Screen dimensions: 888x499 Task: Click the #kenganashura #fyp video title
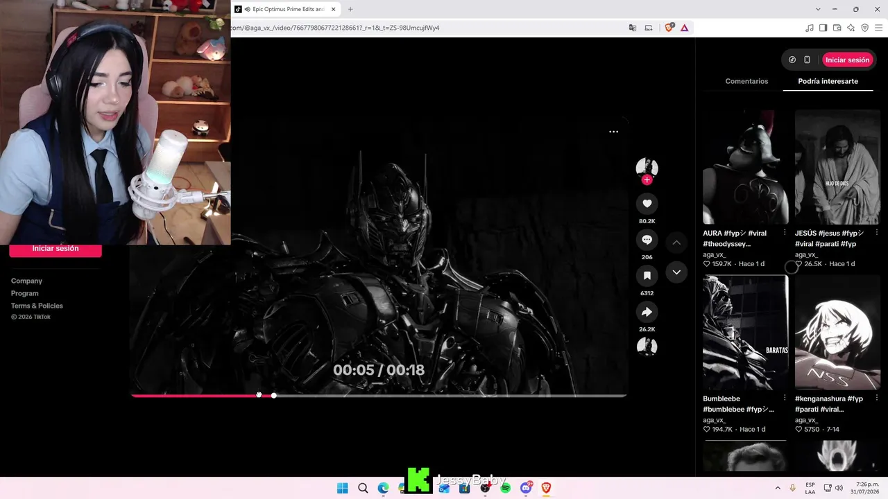coord(829,404)
